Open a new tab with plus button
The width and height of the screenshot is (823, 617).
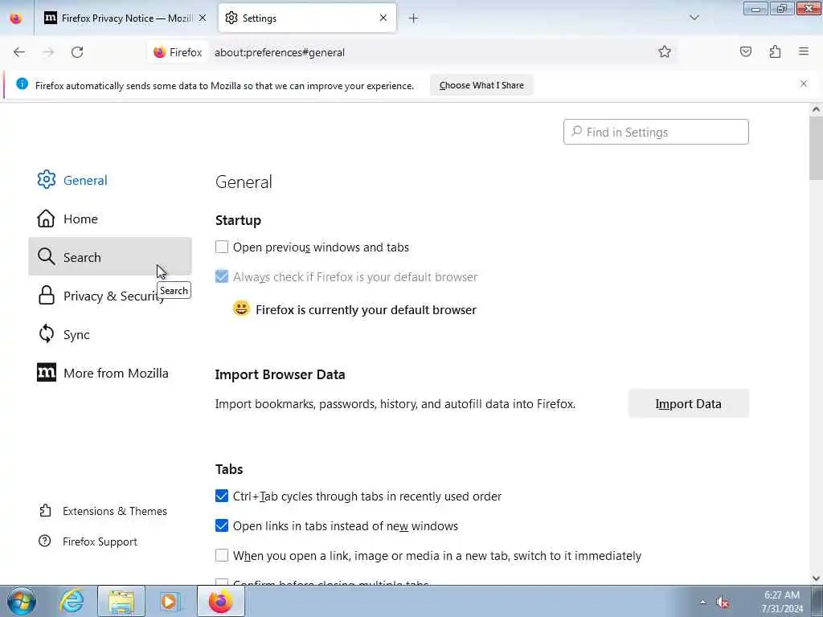coord(414,18)
